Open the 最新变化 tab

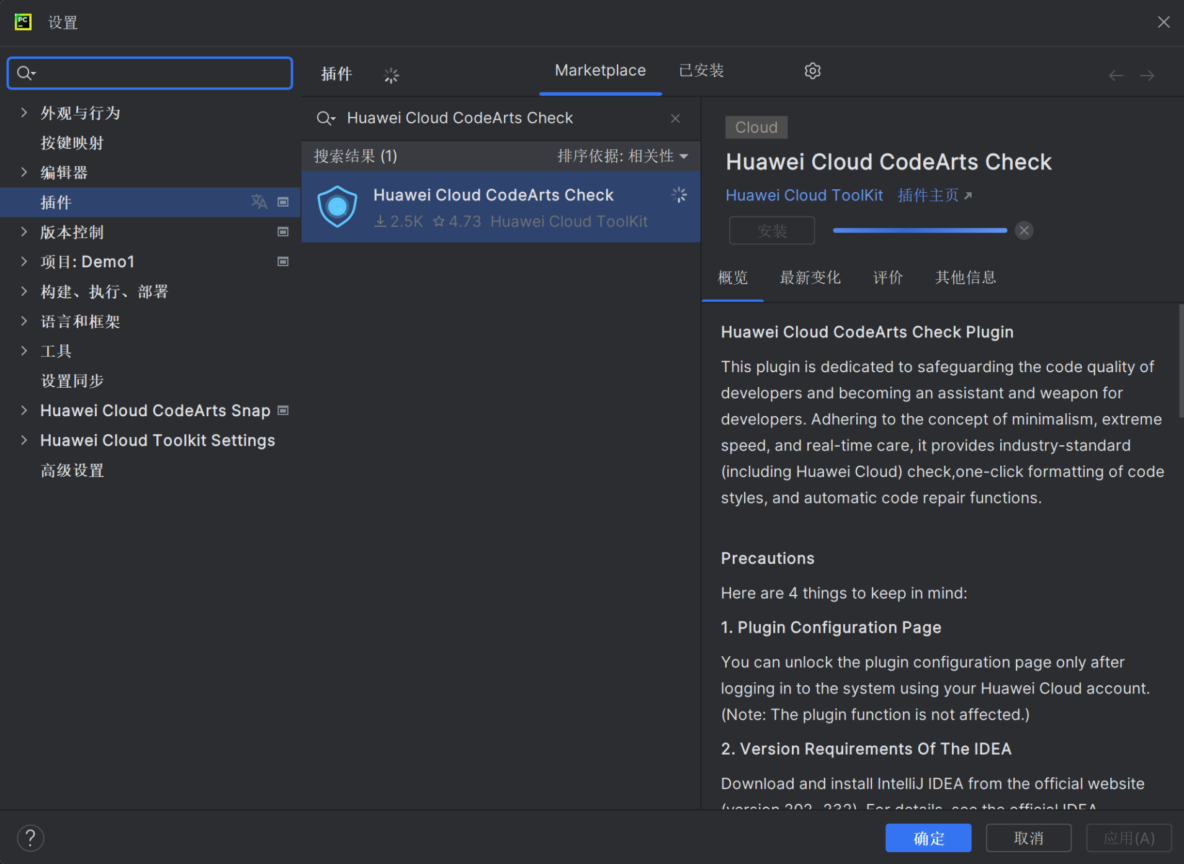click(x=810, y=277)
